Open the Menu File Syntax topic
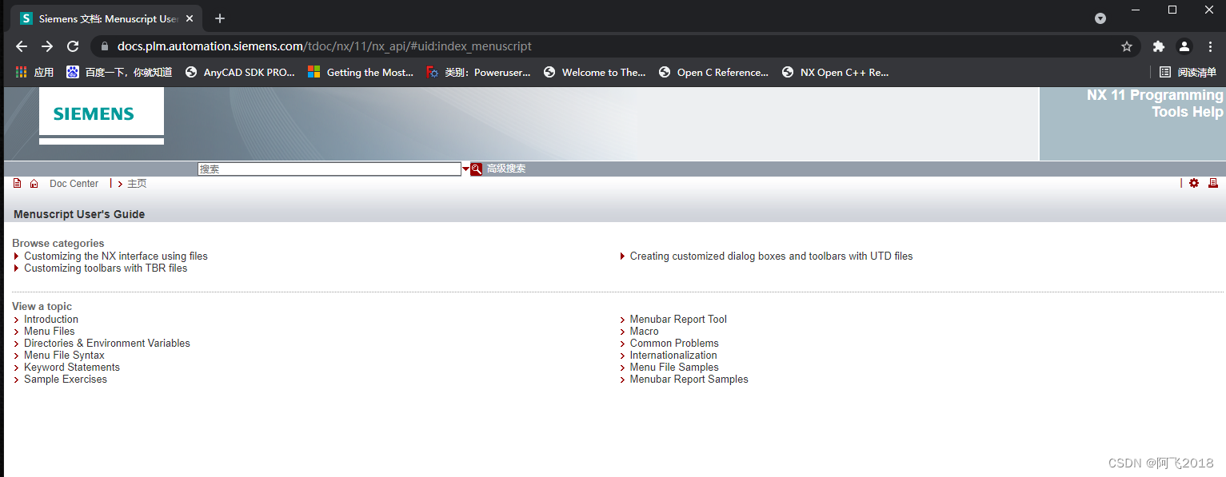Viewport: 1226px width, 477px height. click(64, 356)
